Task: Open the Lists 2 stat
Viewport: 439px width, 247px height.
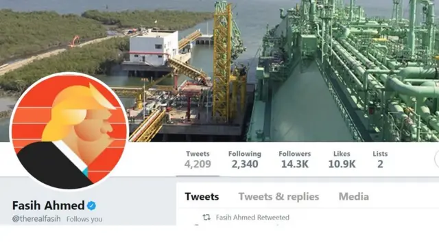Action: (380, 160)
